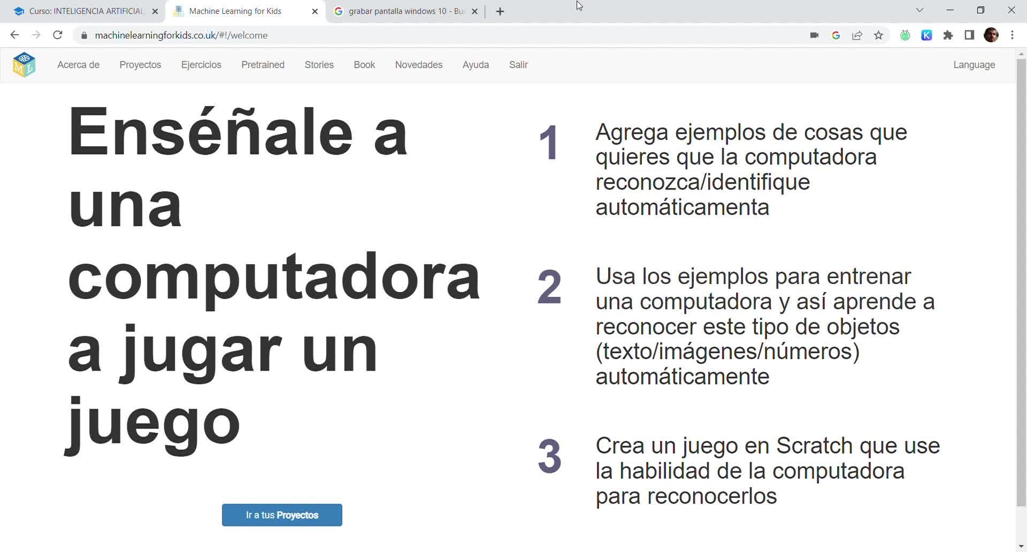Open Chrome's three-dot menu

[1013, 35]
